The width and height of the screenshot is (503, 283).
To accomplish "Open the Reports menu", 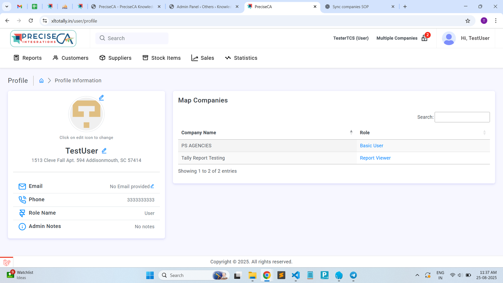I will tap(28, 58).
